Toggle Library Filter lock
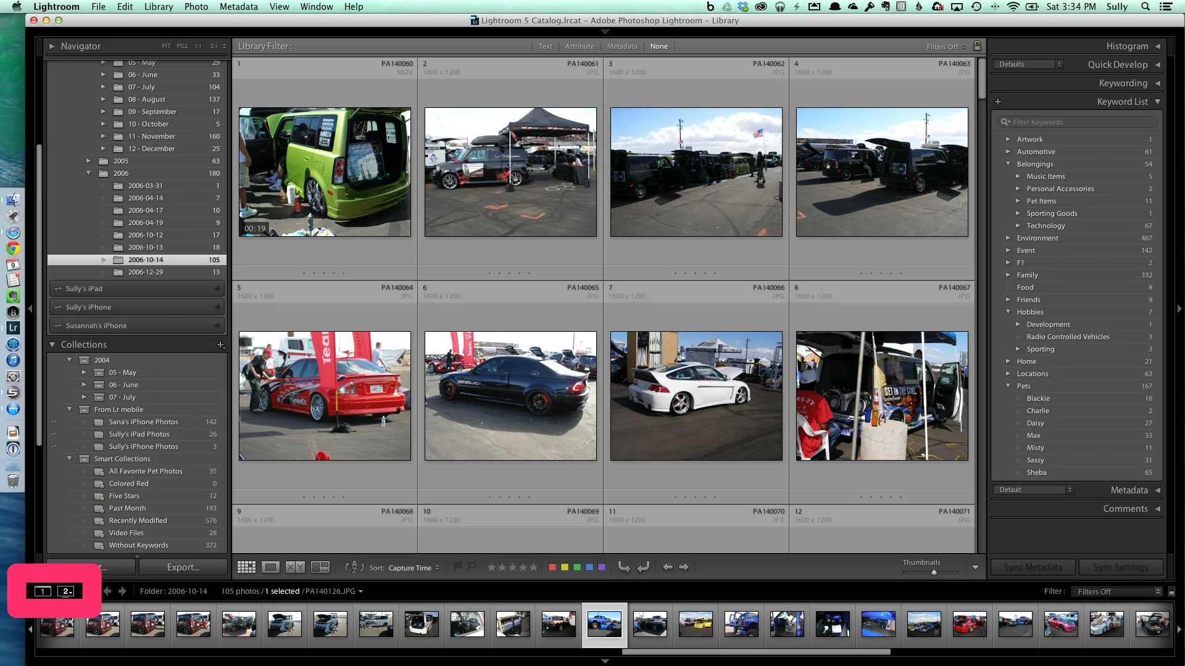Screen dimensions: 1185x666 977,46
